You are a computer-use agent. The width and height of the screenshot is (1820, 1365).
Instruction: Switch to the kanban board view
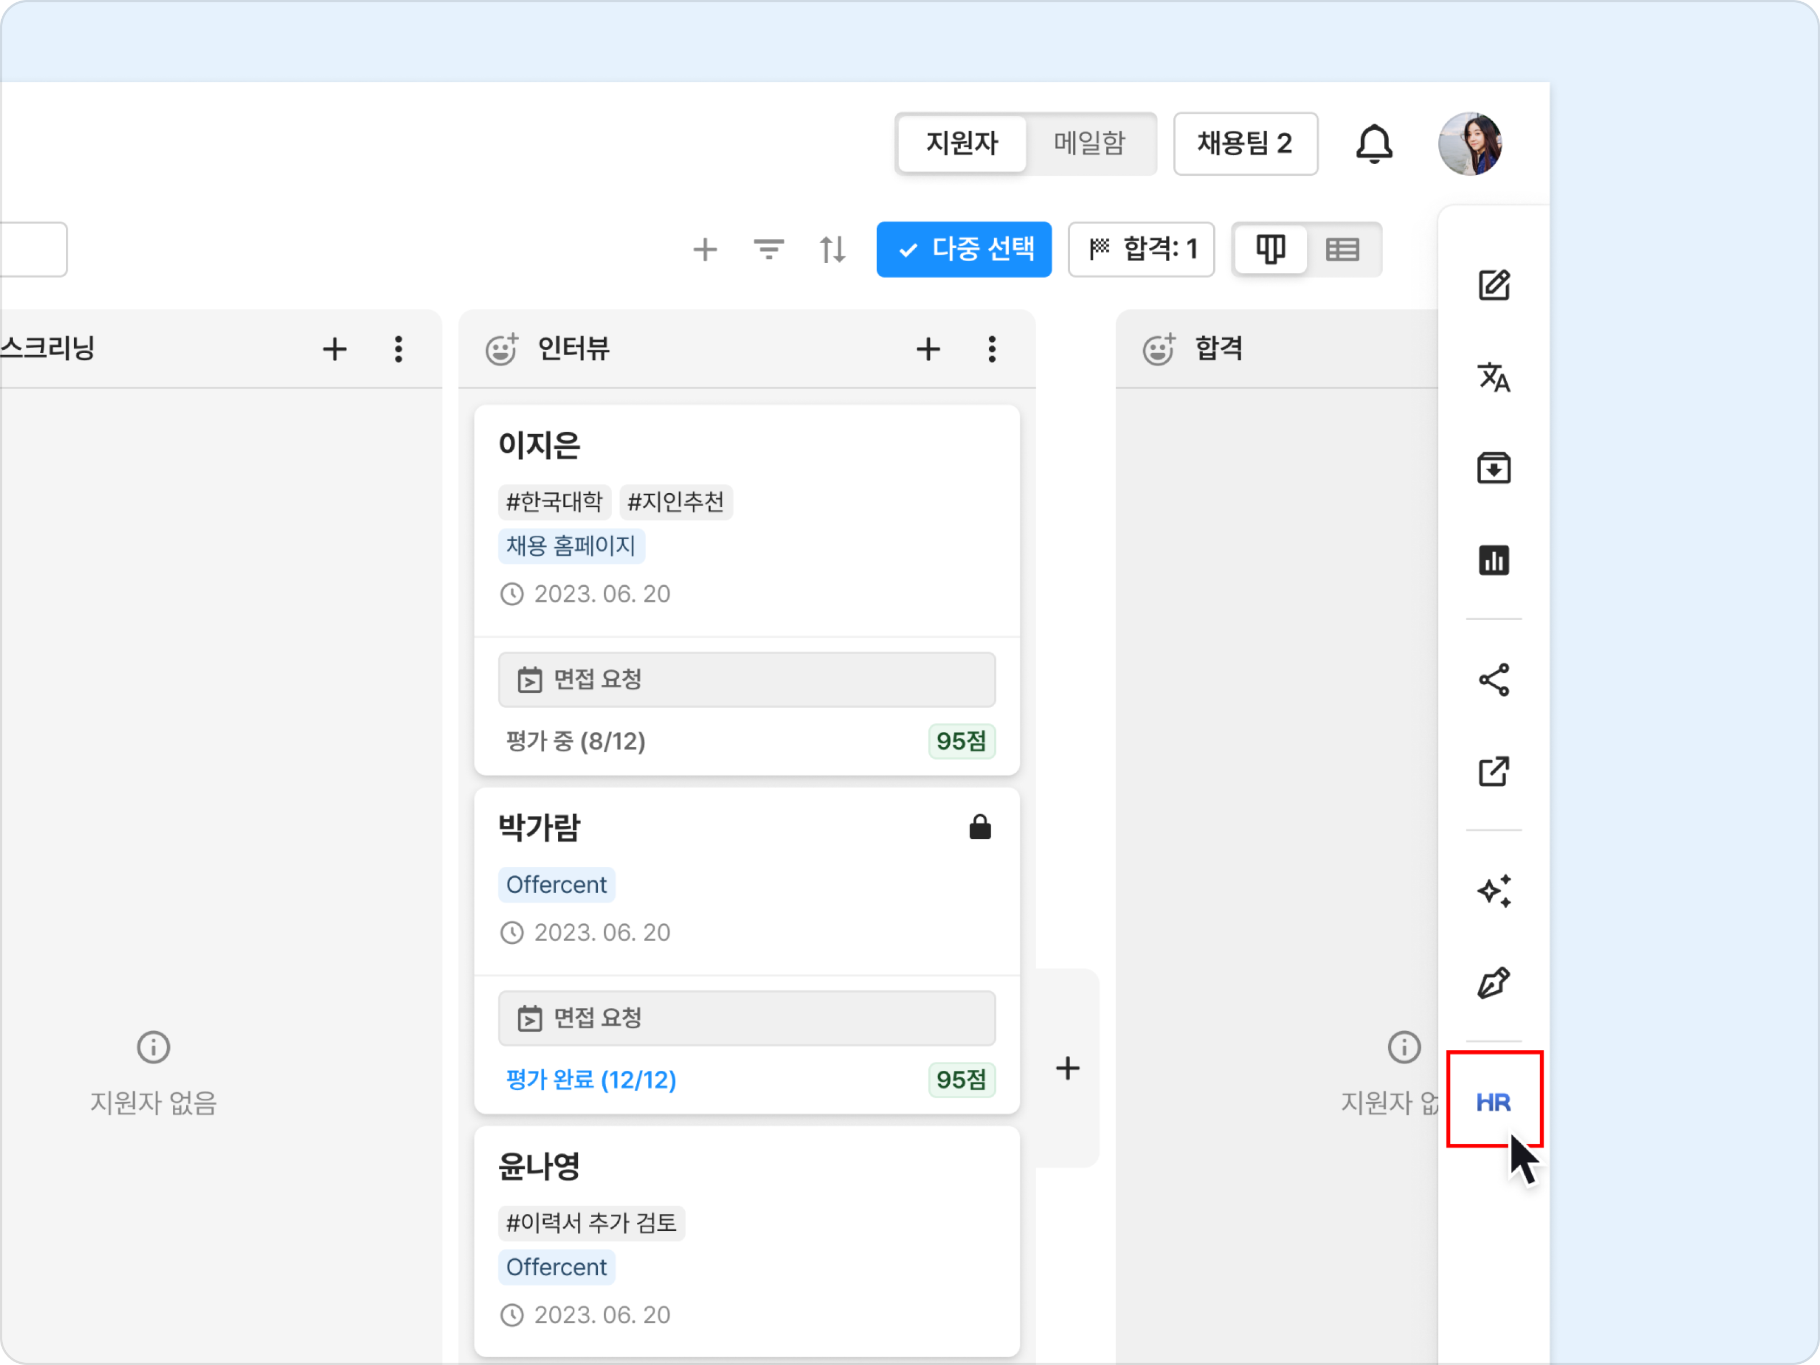pos(1269,249)
